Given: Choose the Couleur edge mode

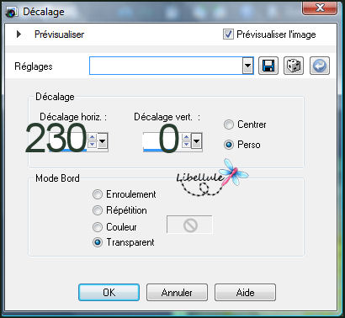Looking at the screenshot, I should (x=98, y=227).
